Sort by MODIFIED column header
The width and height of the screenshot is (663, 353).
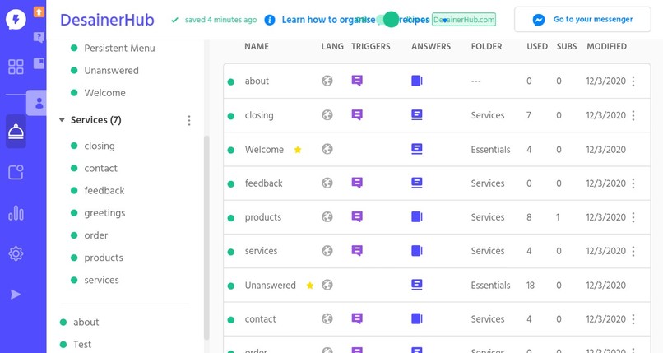point(606,47)
